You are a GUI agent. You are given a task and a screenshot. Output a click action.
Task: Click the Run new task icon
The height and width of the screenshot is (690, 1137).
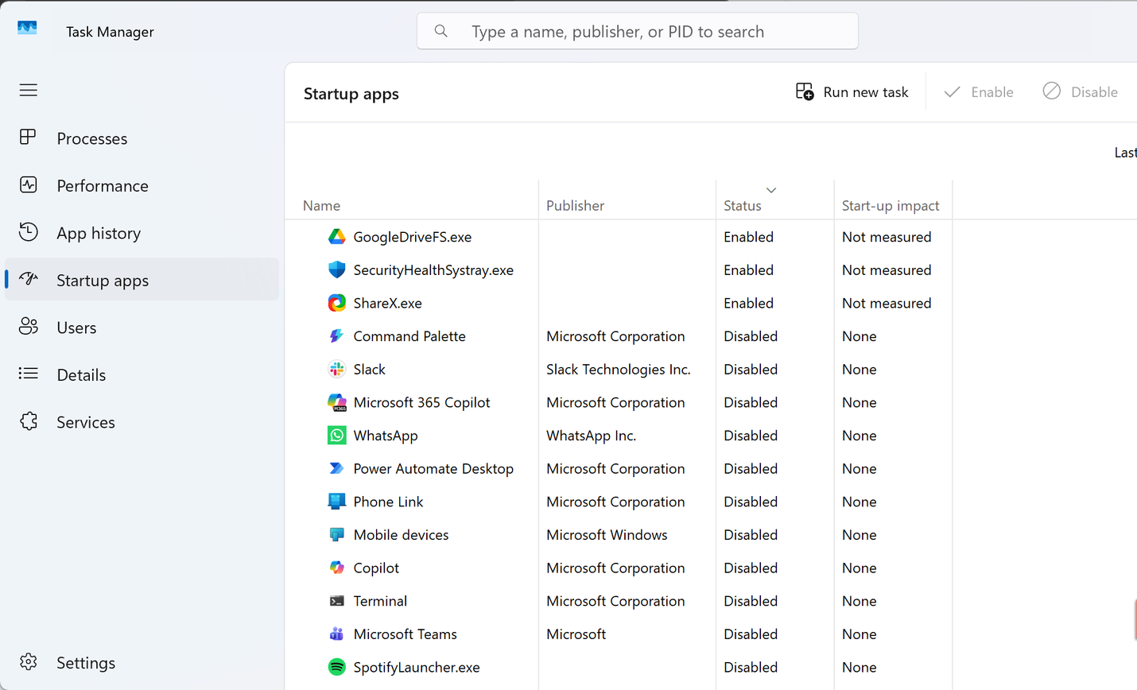point(805,92)
